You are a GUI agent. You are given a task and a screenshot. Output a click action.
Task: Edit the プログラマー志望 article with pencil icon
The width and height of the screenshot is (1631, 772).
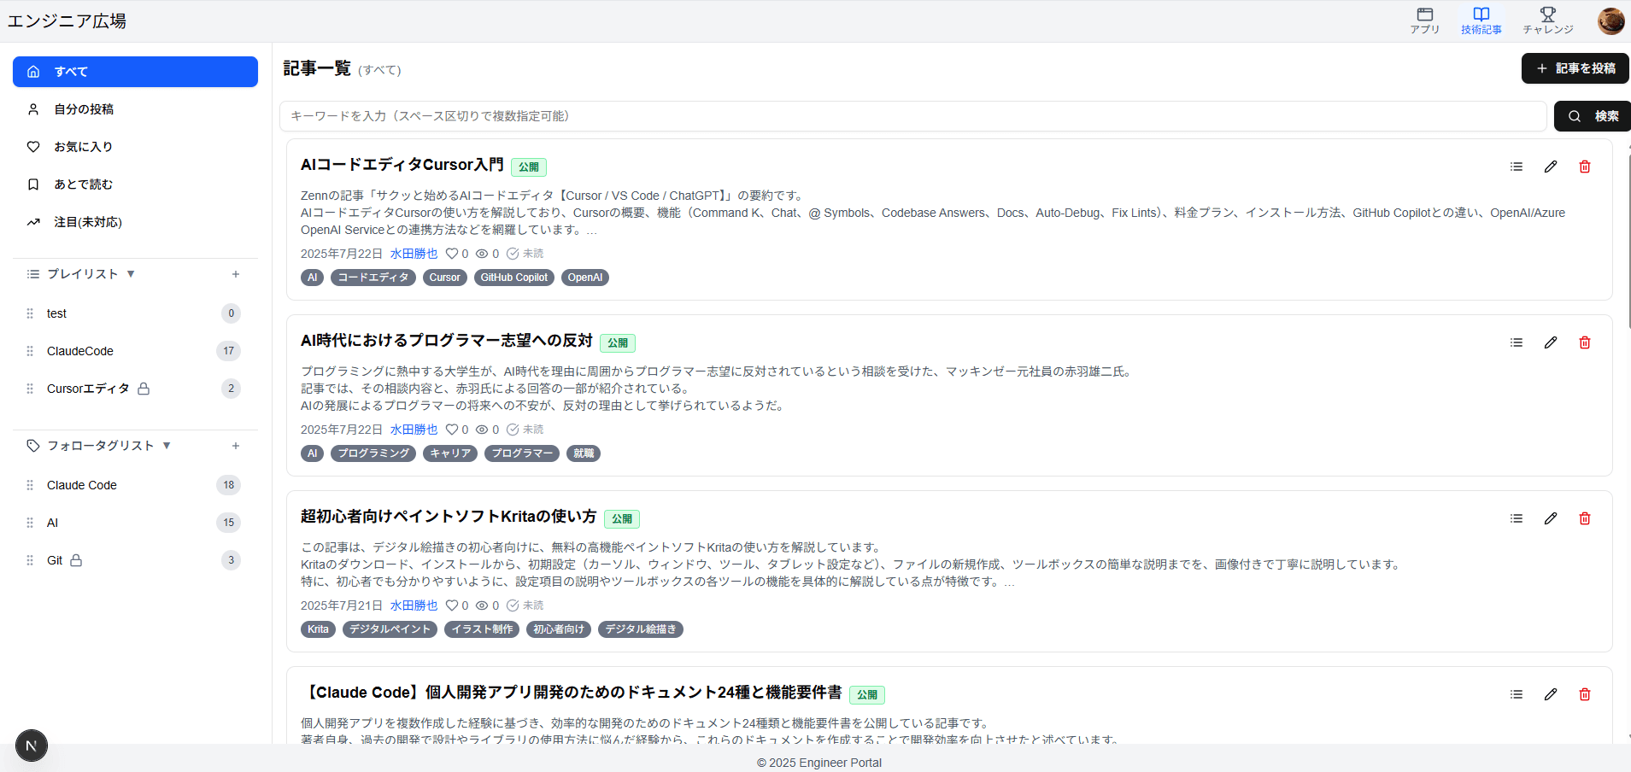[x=1551, y=342]
